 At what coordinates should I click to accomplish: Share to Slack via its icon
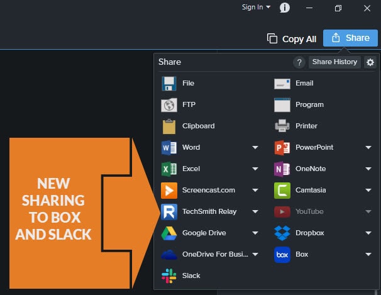(169, 276)
